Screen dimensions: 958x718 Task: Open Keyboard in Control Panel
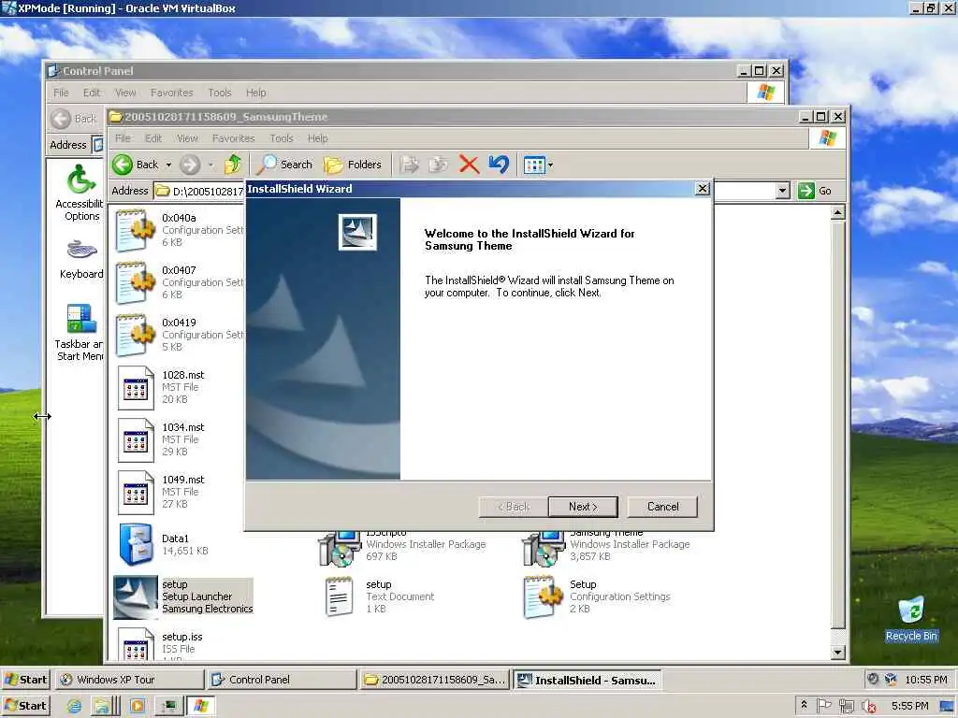tap(81, 260)
